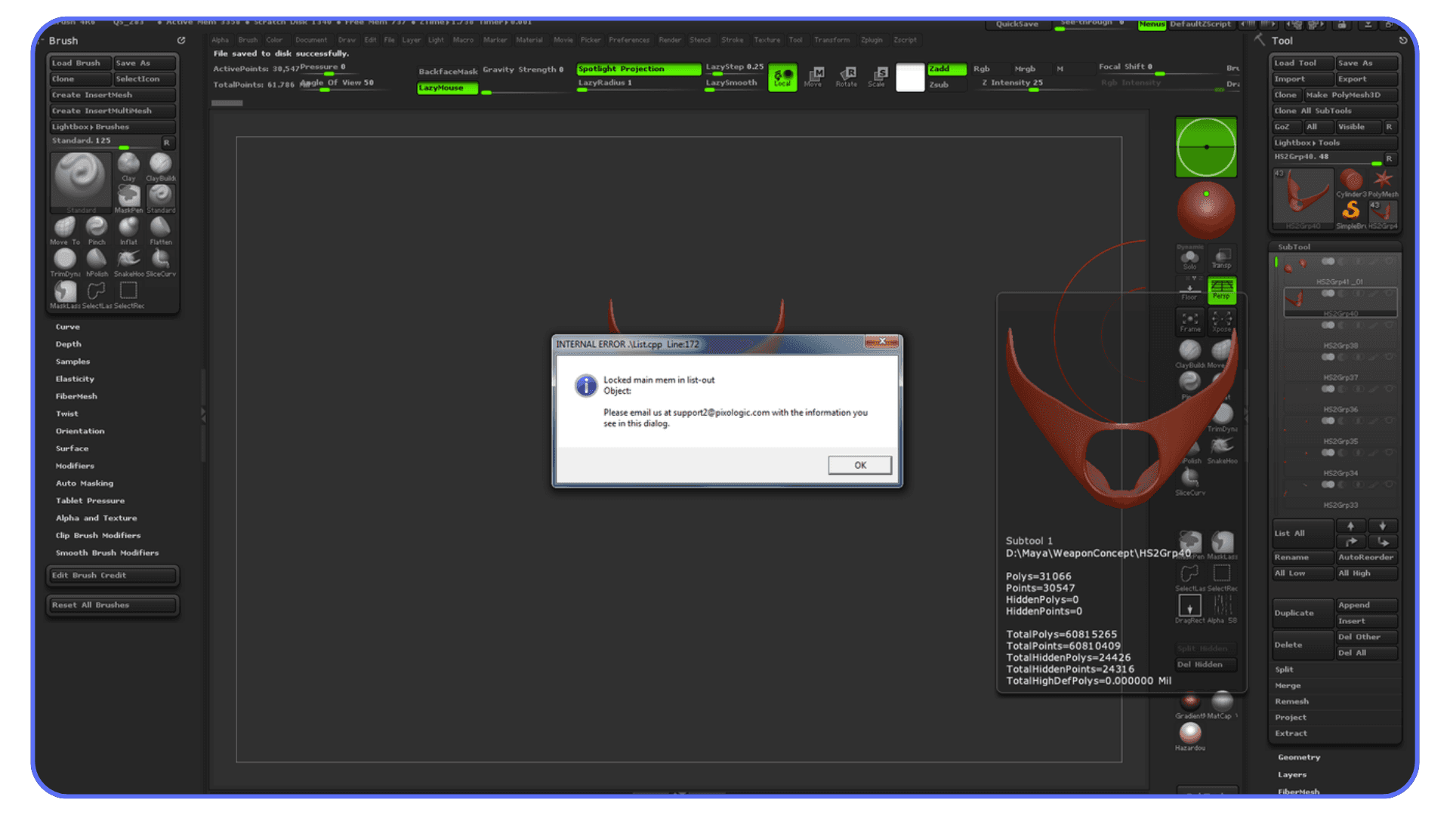
Task: Toggle Spotlight Projection button
Action: [639, 69]
